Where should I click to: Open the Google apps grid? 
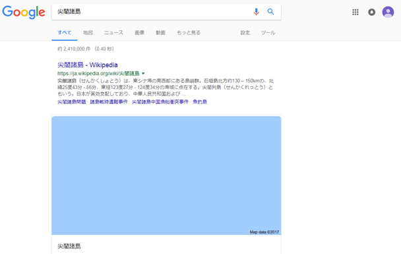point(355,12)
